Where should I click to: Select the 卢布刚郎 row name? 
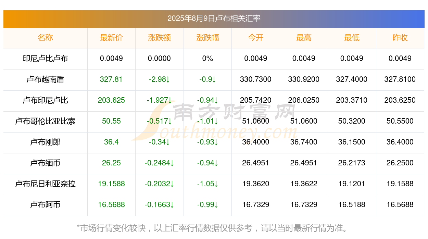tap(46, 142)
